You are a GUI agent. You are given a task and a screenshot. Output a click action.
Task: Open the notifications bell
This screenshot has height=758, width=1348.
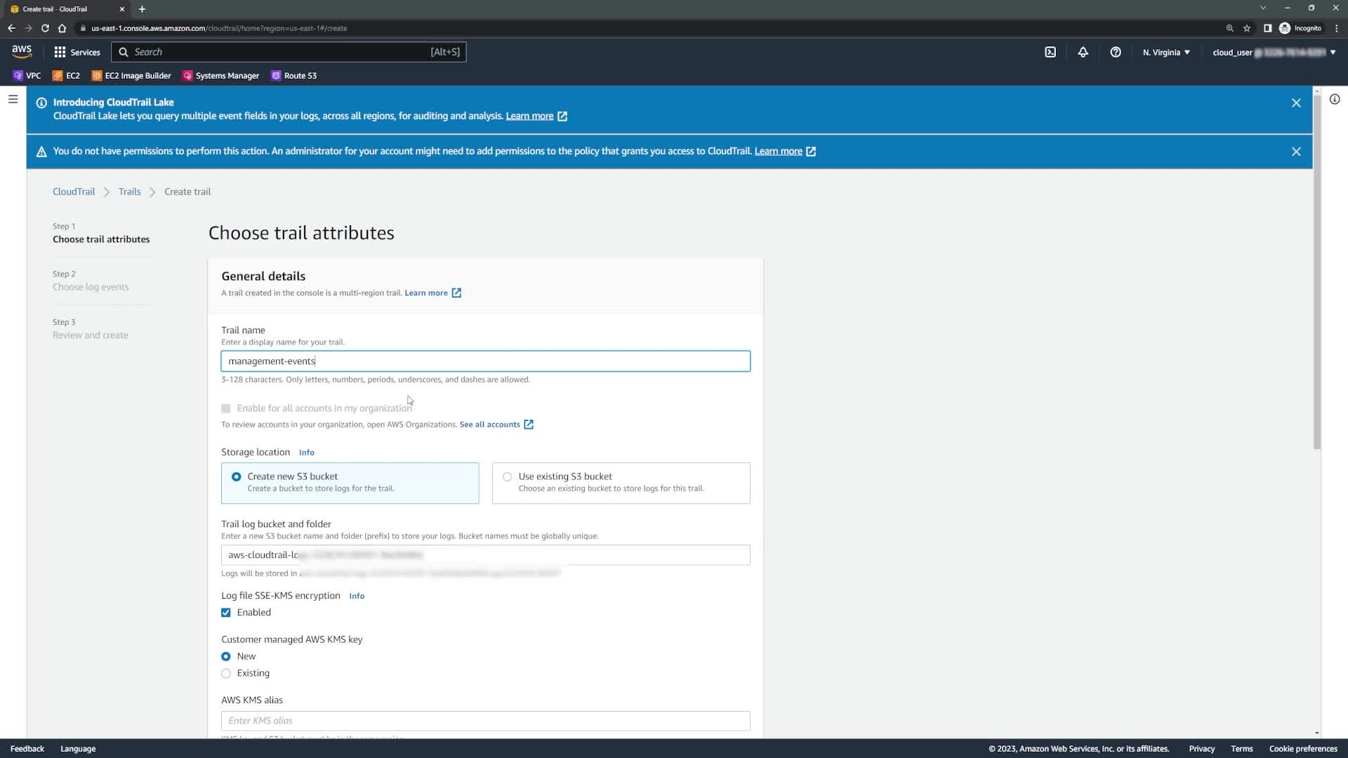[x=1083, y=52]
